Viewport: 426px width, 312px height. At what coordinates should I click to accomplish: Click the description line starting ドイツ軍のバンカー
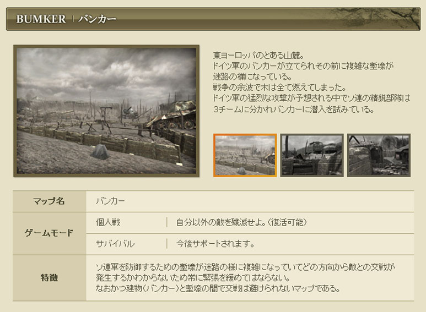tap(303, 66)
